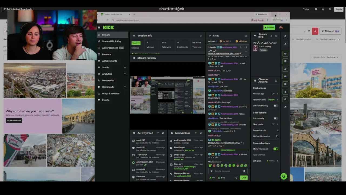Click the Send a message field
Viewport: 346px width, 195px height.
pyautogui.click(x=228, y=171)
